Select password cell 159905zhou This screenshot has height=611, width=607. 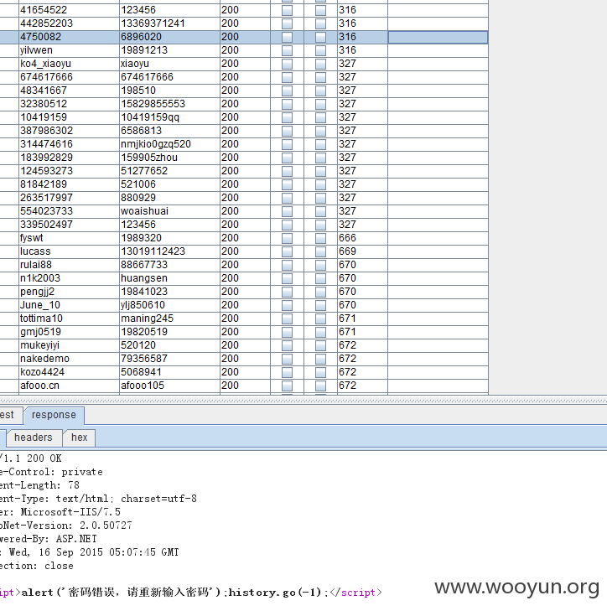(169, 158)
